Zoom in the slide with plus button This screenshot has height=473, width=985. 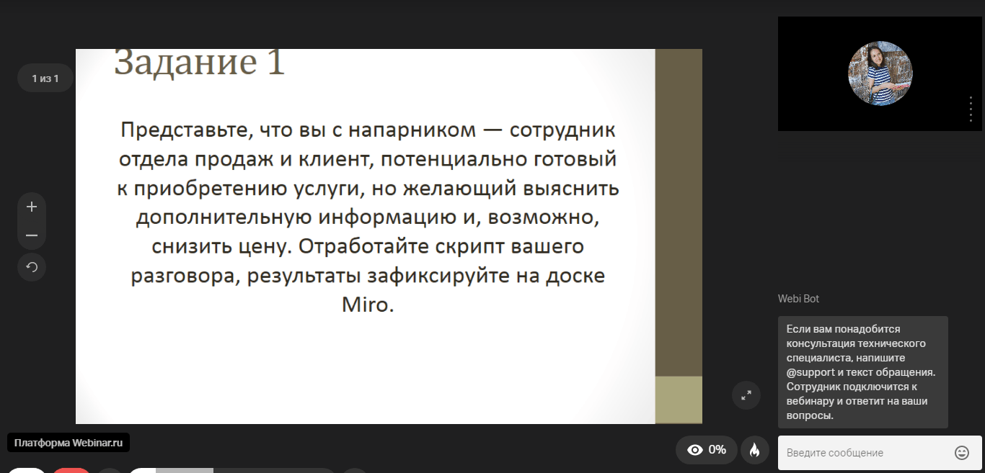pyautogui.click(x=32, y=207)
